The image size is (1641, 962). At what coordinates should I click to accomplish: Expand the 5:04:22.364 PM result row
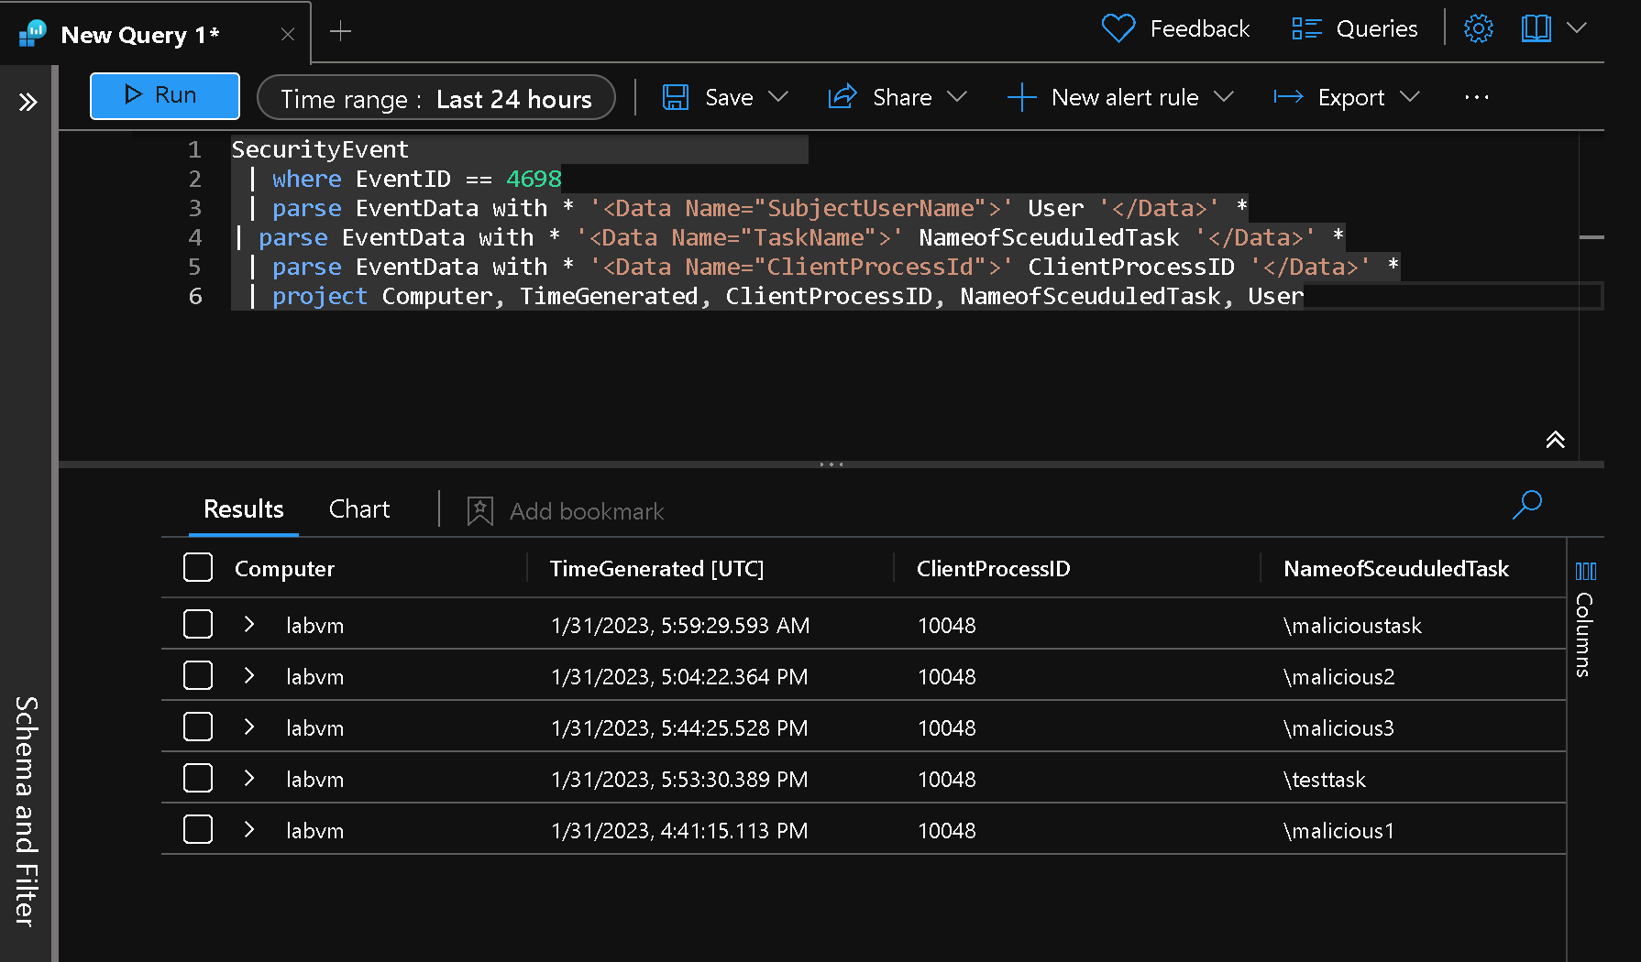tap(248, 675)
